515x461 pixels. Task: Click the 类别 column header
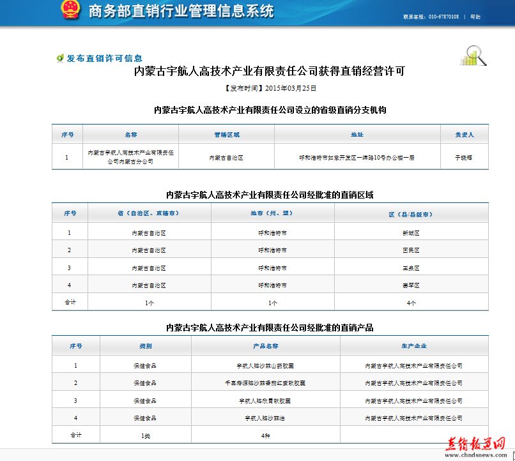pos(146,346)
